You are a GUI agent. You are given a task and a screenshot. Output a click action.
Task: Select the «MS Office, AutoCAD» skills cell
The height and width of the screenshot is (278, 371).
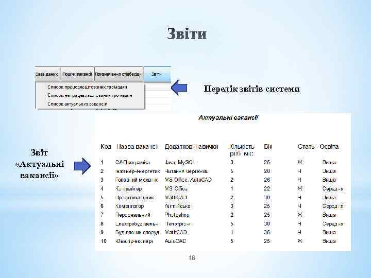click(188, 180)
